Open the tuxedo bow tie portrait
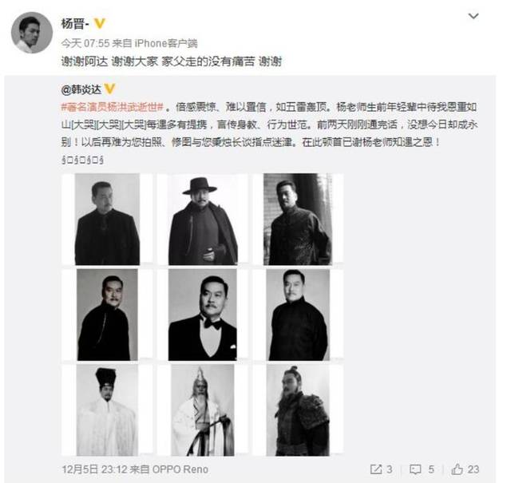Screen dimensions: 511x483 tap(202, 315)
